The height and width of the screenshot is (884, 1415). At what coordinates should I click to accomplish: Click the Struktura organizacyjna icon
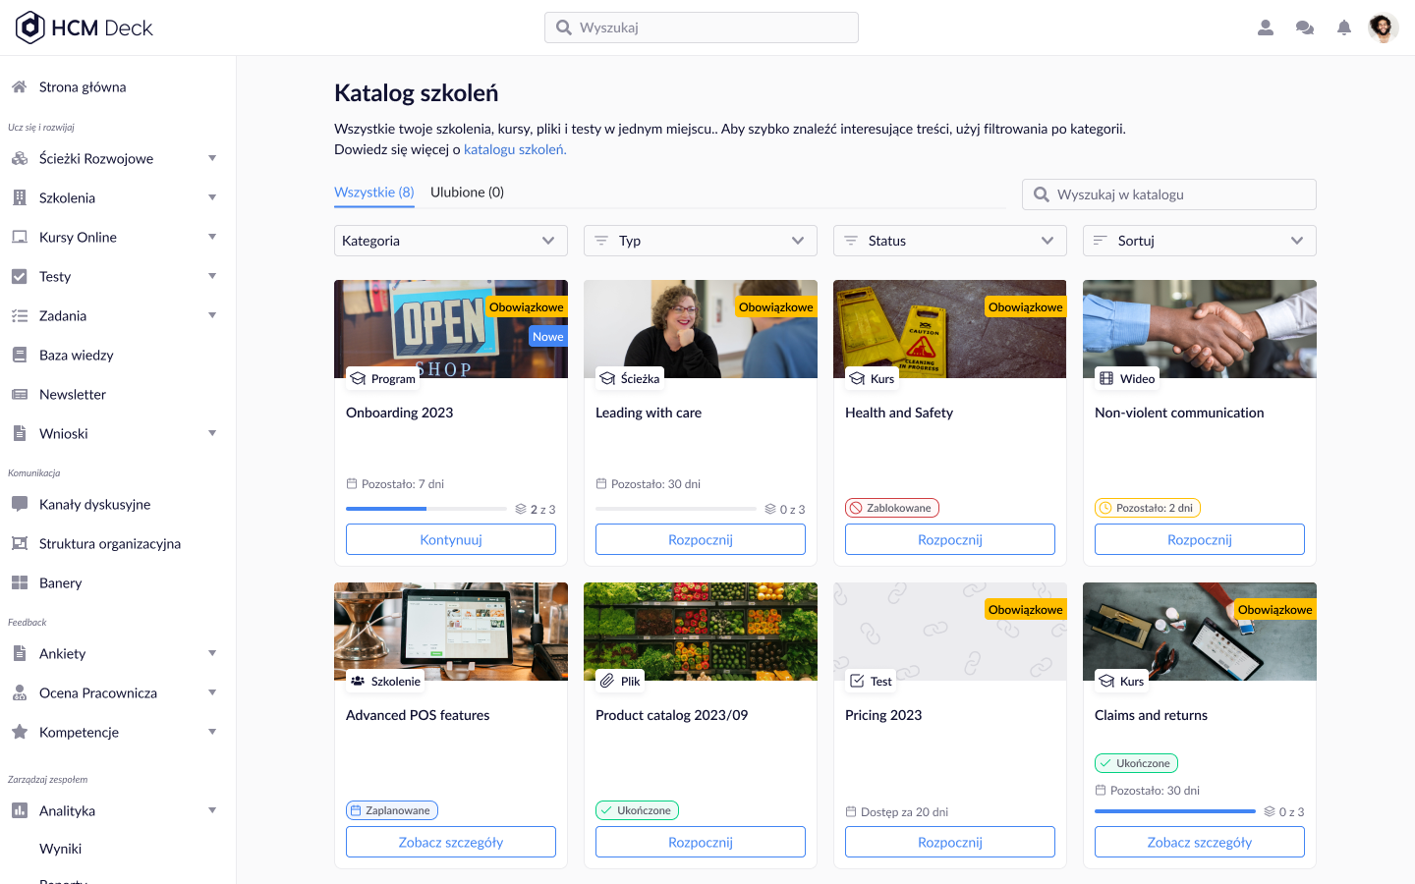click(19, 543)
